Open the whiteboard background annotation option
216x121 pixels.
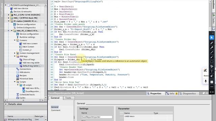pos(212,82)
